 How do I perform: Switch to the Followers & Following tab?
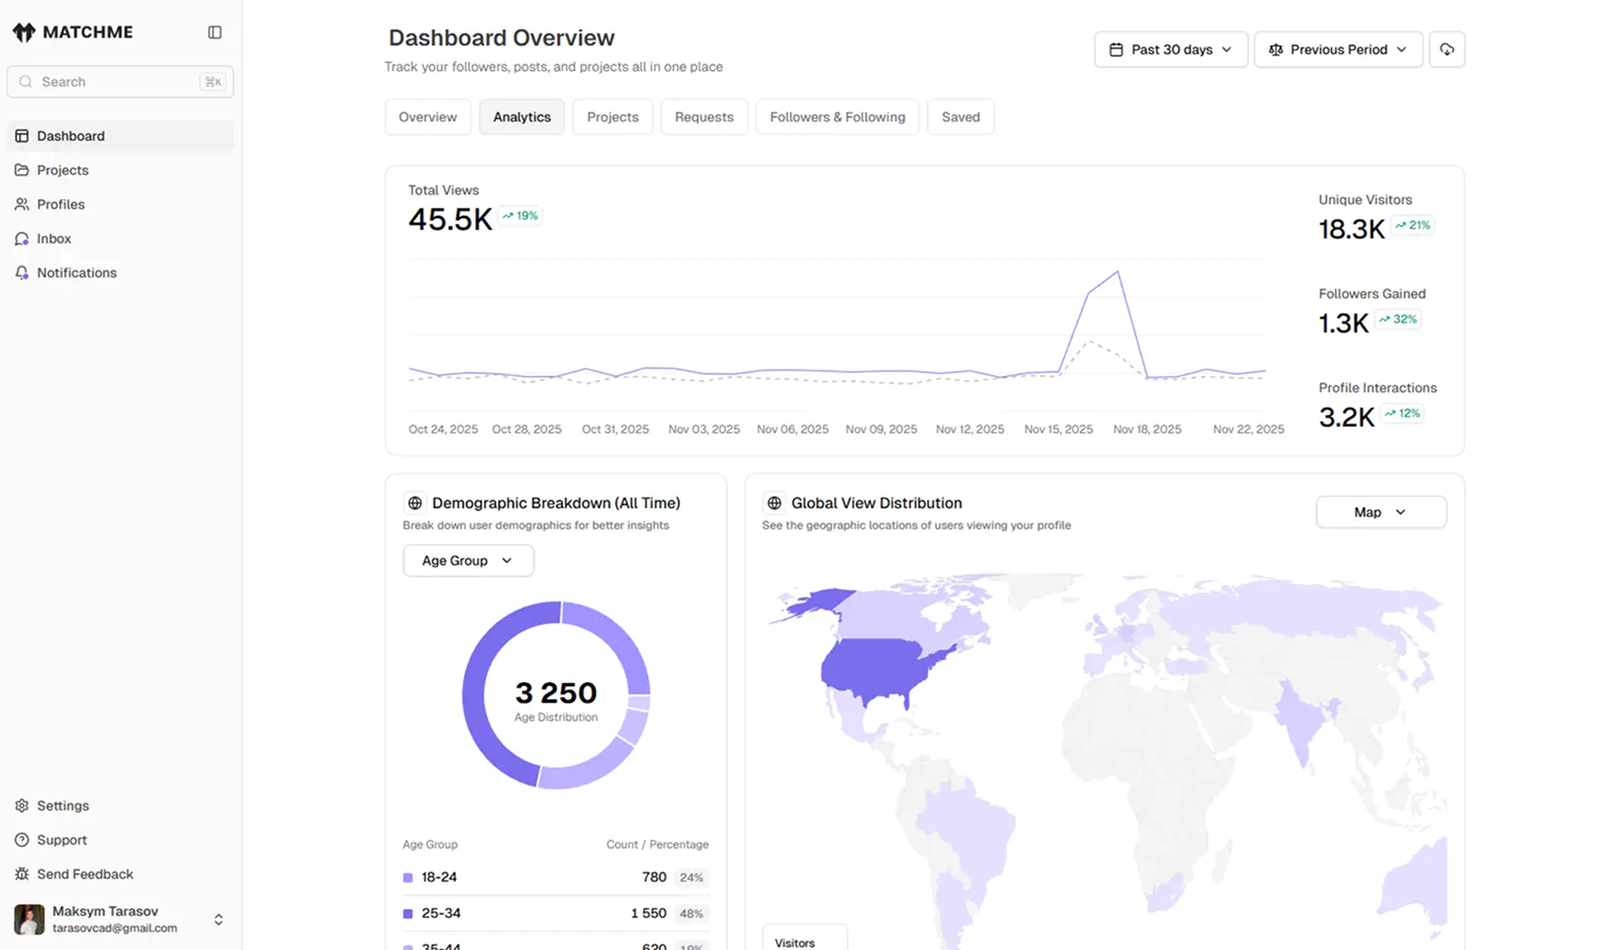(x=837, y=117)
